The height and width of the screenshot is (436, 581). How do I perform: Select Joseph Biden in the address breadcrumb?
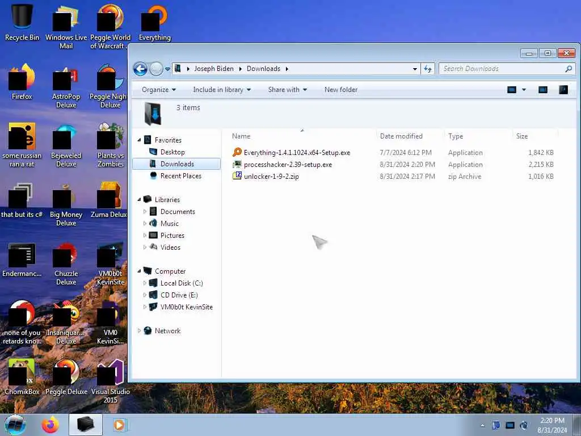(214, 69)
